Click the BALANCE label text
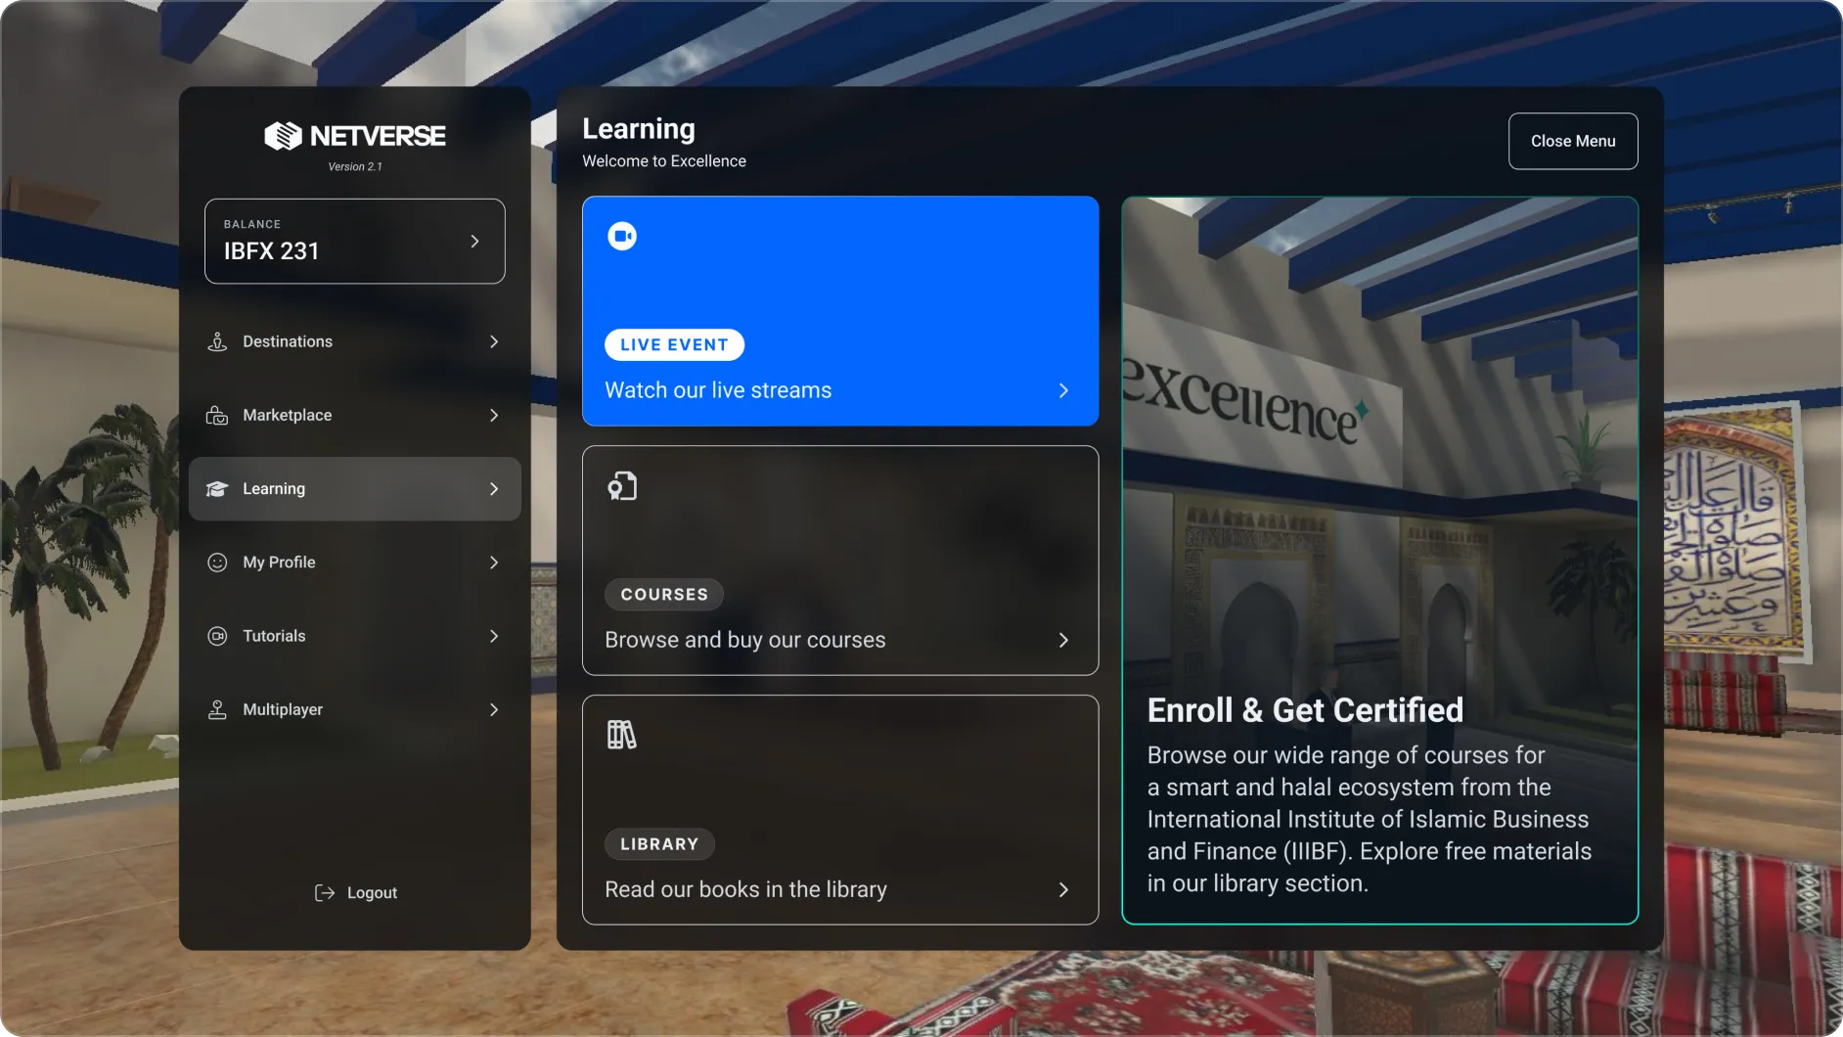Image resolution: width=1843 pixels, height=1037 pixels. [x=252, y=224]
